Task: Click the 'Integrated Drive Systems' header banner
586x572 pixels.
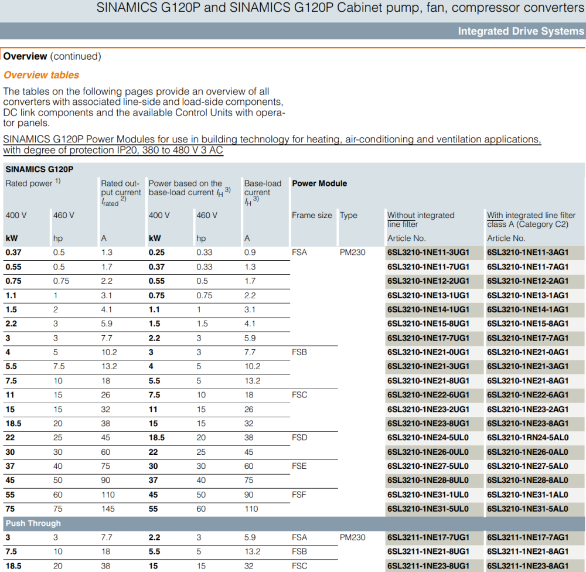Action: click(x=520, y=31)
